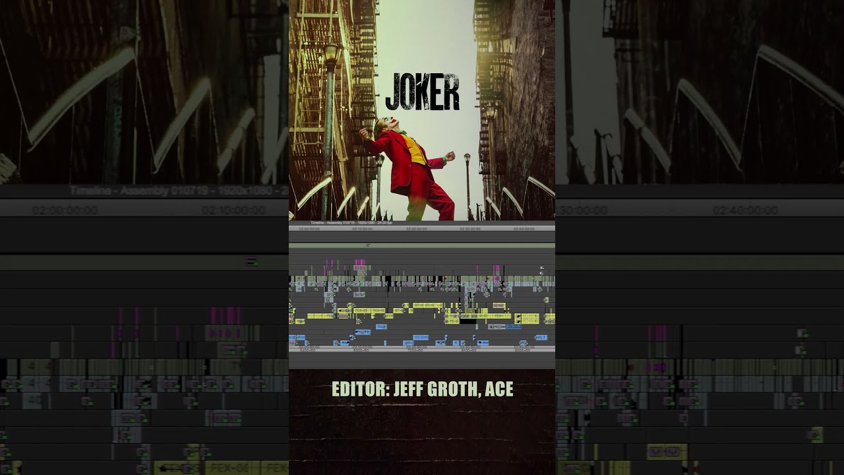Image resolution: width=844 pixels, height=475 pixels.
Task: Jump to the 02:10:00:00 mark on the top ruler
Action: click(x=363, y=229)
